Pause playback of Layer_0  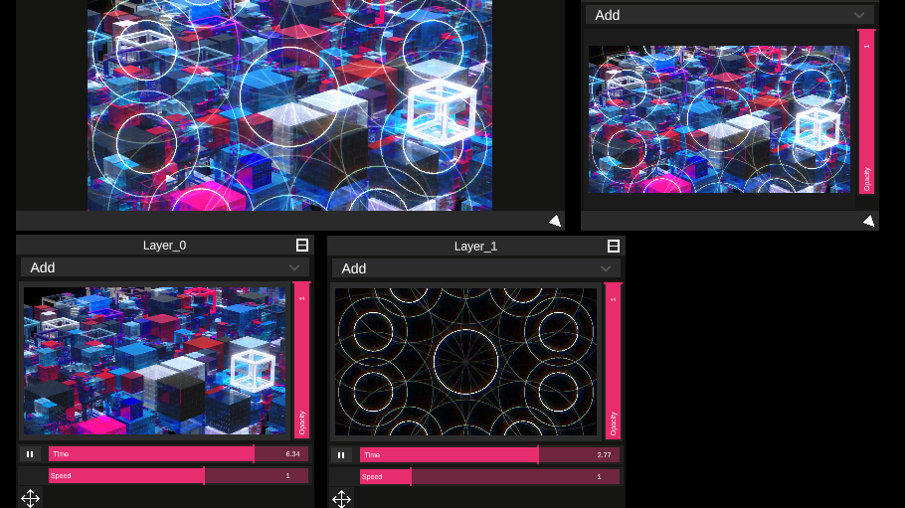pos(30,454)
